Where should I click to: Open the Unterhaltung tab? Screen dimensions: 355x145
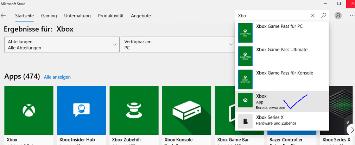[x=77, y=16]
